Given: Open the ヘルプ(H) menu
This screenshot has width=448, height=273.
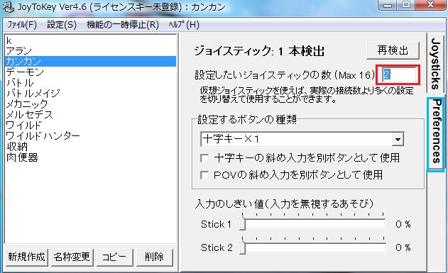Looking at the screenshot, I should (184, 25).
